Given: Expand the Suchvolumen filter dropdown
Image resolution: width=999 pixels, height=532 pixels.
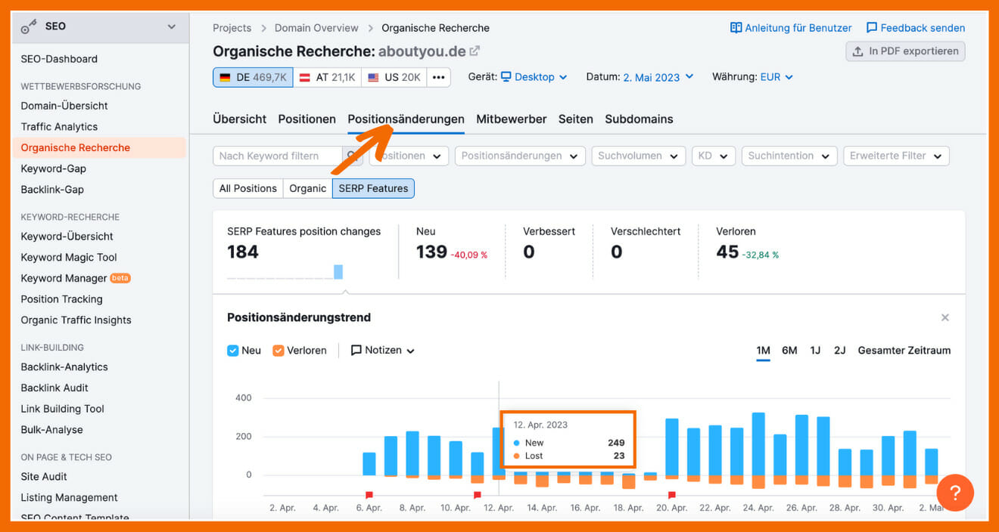Looking at the screenshot, I should click(638, 156).
